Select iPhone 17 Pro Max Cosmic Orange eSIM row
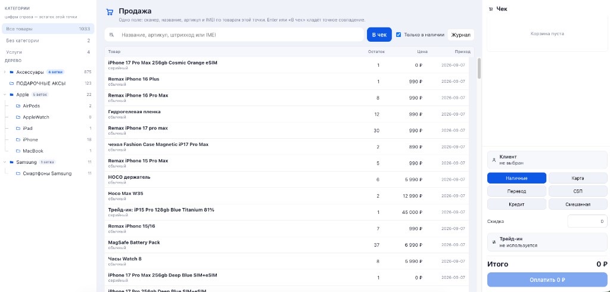The image size is (610, 292). click(287, 65)
